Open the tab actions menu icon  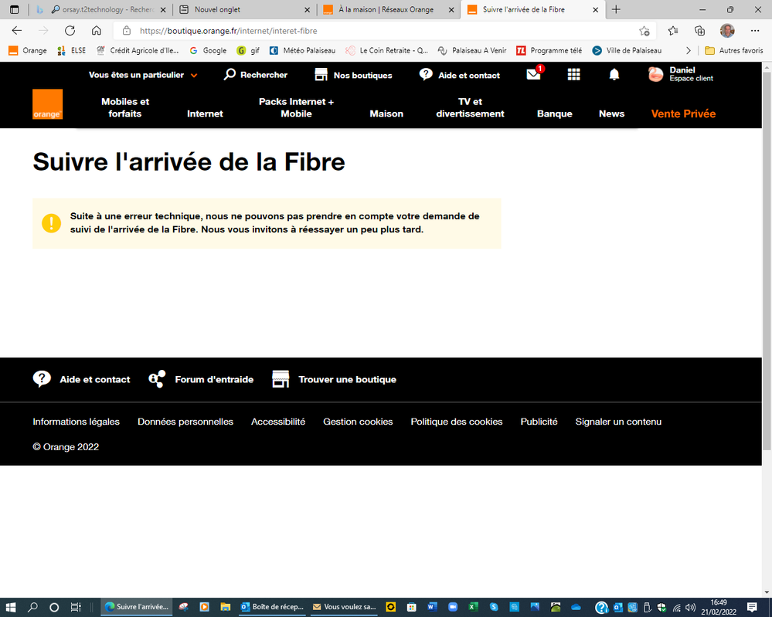click(x=14, y=9)
